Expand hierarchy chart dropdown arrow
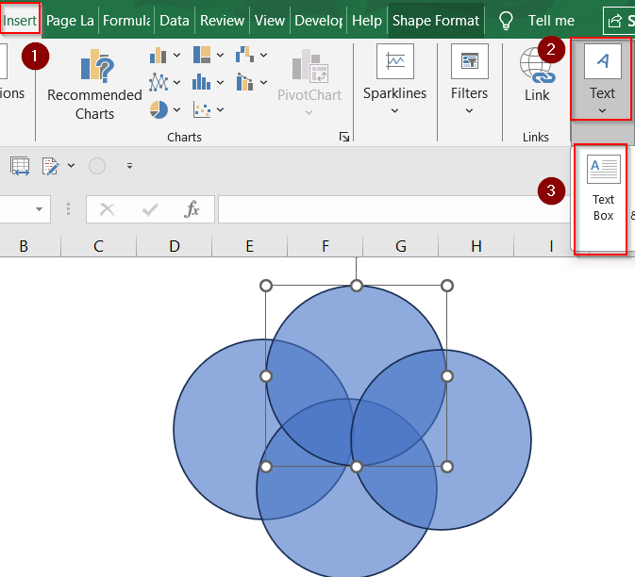Image resolution: width=635 pixels, height=577 pixels. click(x=220, y=55)
